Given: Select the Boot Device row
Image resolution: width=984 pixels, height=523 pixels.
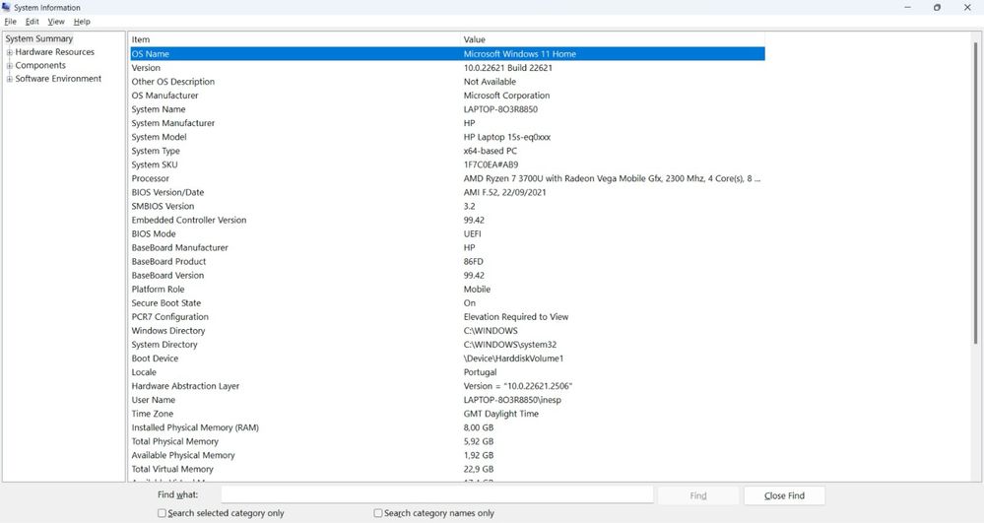Looking at the screenshot, I should pyautogui.click(x=447, y=358).
